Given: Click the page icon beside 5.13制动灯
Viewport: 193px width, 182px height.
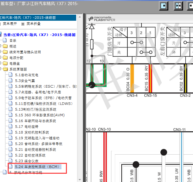Looking at the screenshot, I should coord(11,109).
